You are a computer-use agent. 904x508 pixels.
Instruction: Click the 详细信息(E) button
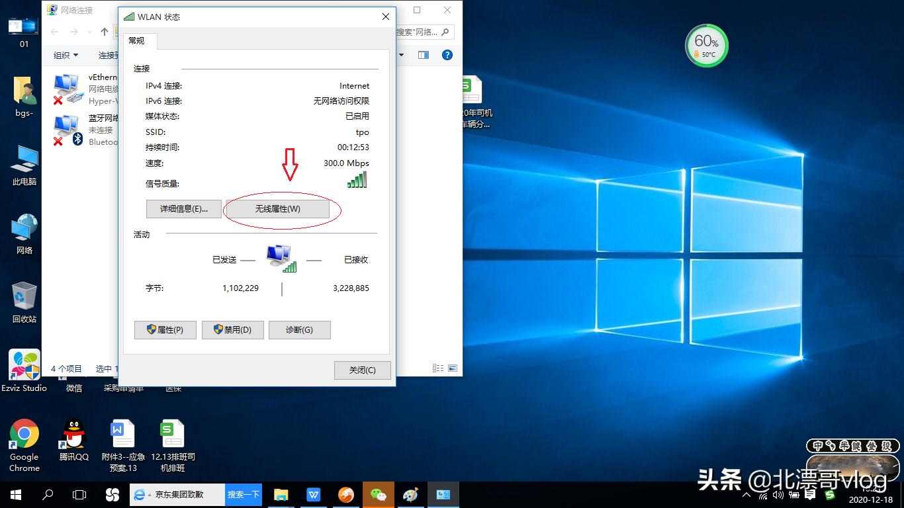[183, 208]
